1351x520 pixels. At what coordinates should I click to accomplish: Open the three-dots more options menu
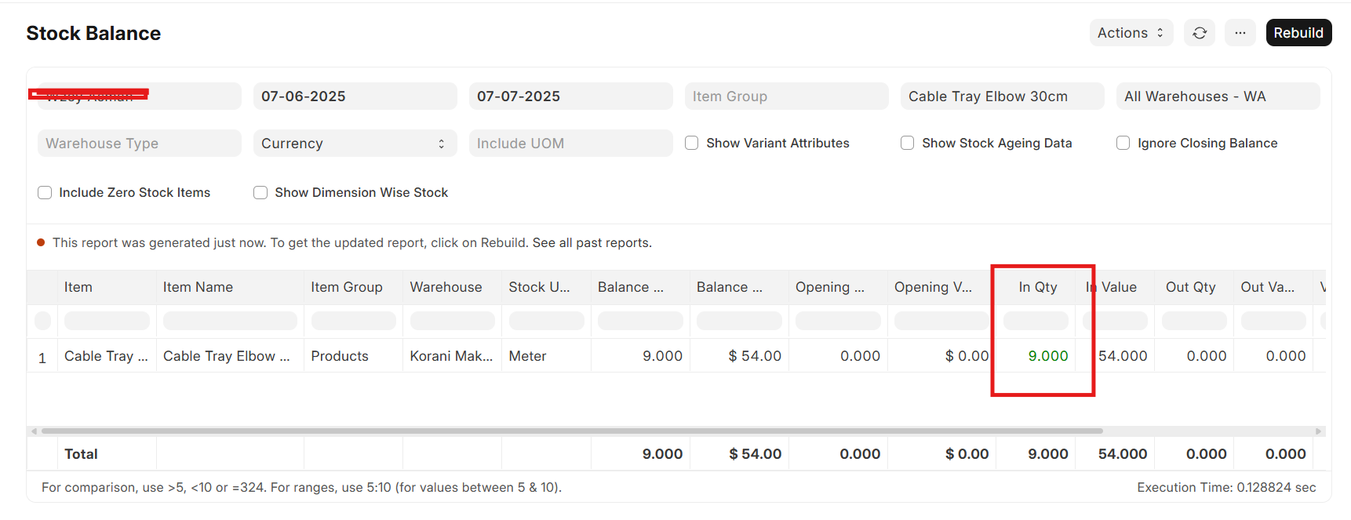[x=1240, y=33]
